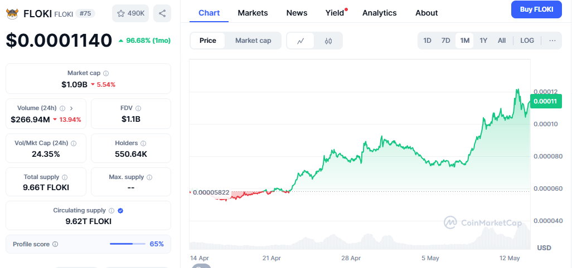
Task: Click the Vol/Mkt Cap info icon
Action: pos(74,143)
